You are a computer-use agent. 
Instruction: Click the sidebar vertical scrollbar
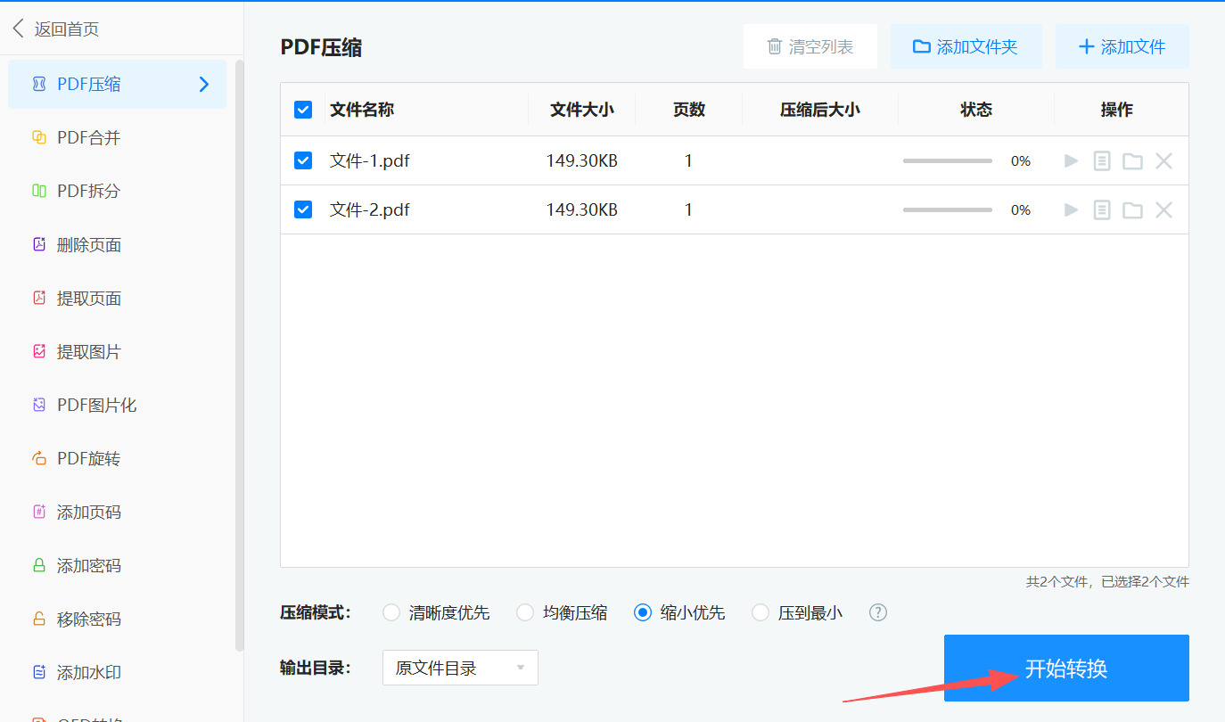point(239,355)
